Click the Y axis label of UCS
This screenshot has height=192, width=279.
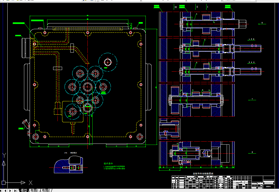point(4,155)
